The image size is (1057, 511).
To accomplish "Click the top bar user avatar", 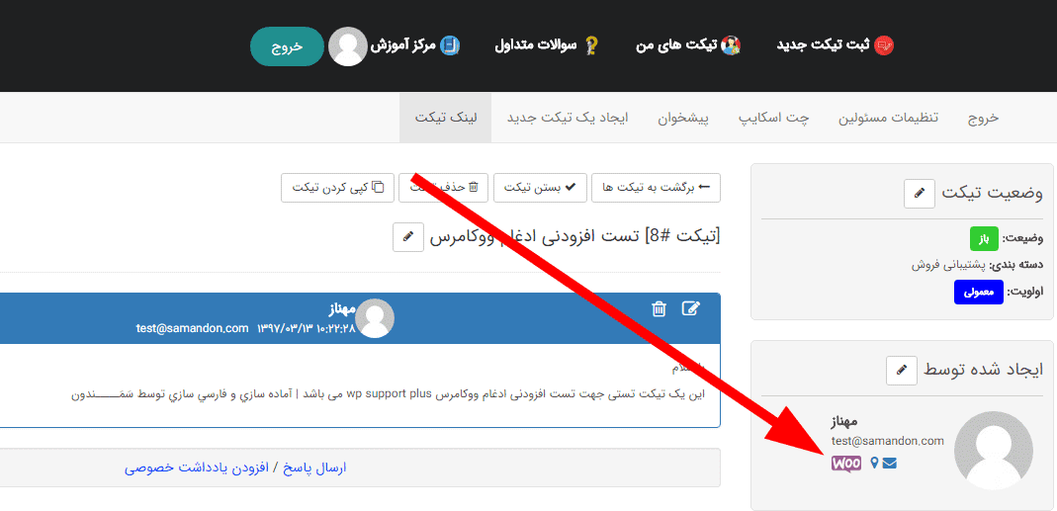I will [348, 46].
